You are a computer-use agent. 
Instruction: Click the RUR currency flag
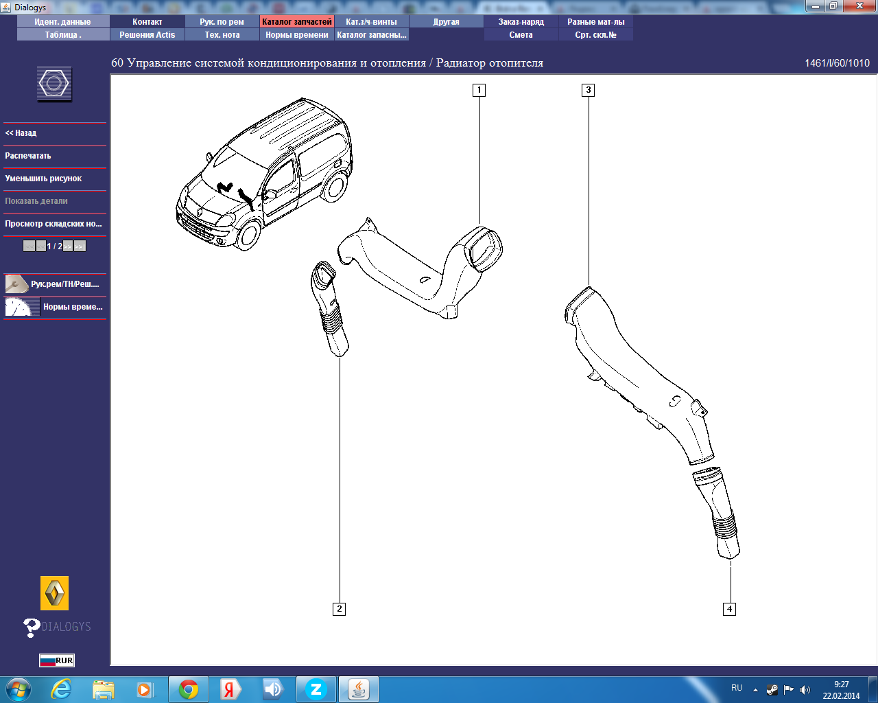point(56,660)
